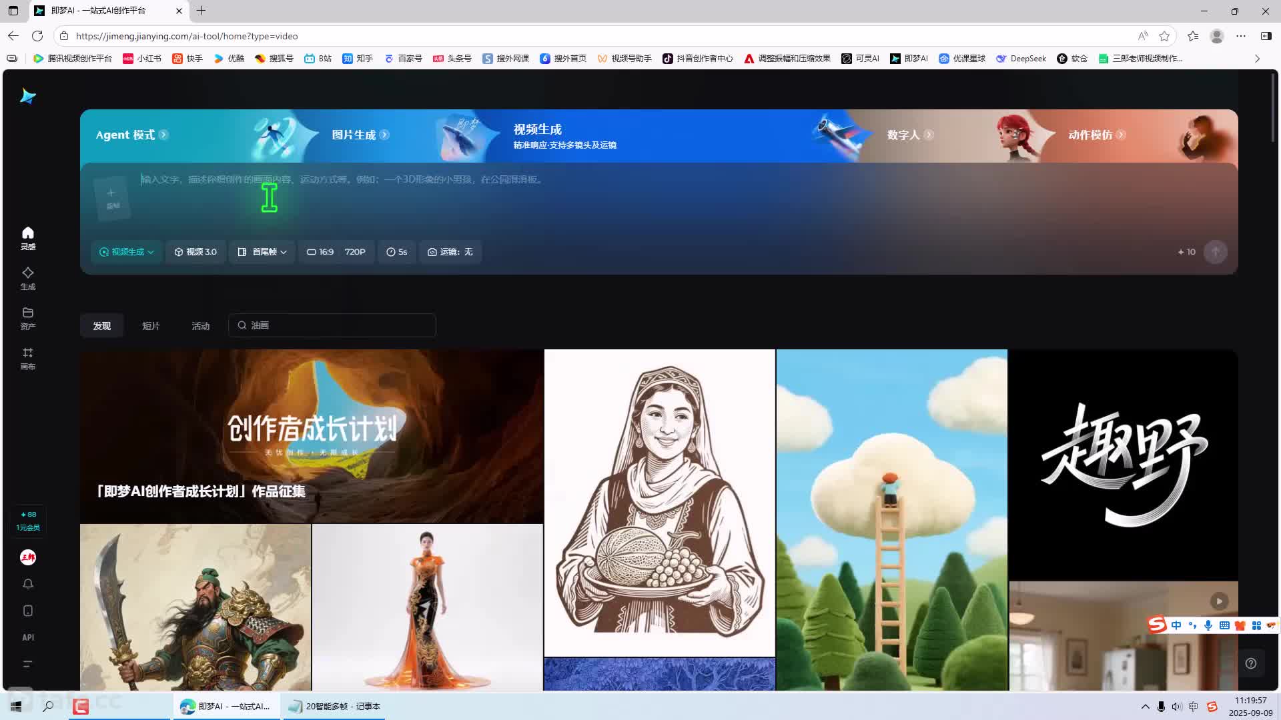
Task: Switch to the 活动 tab
Action: tap(200, 326)
